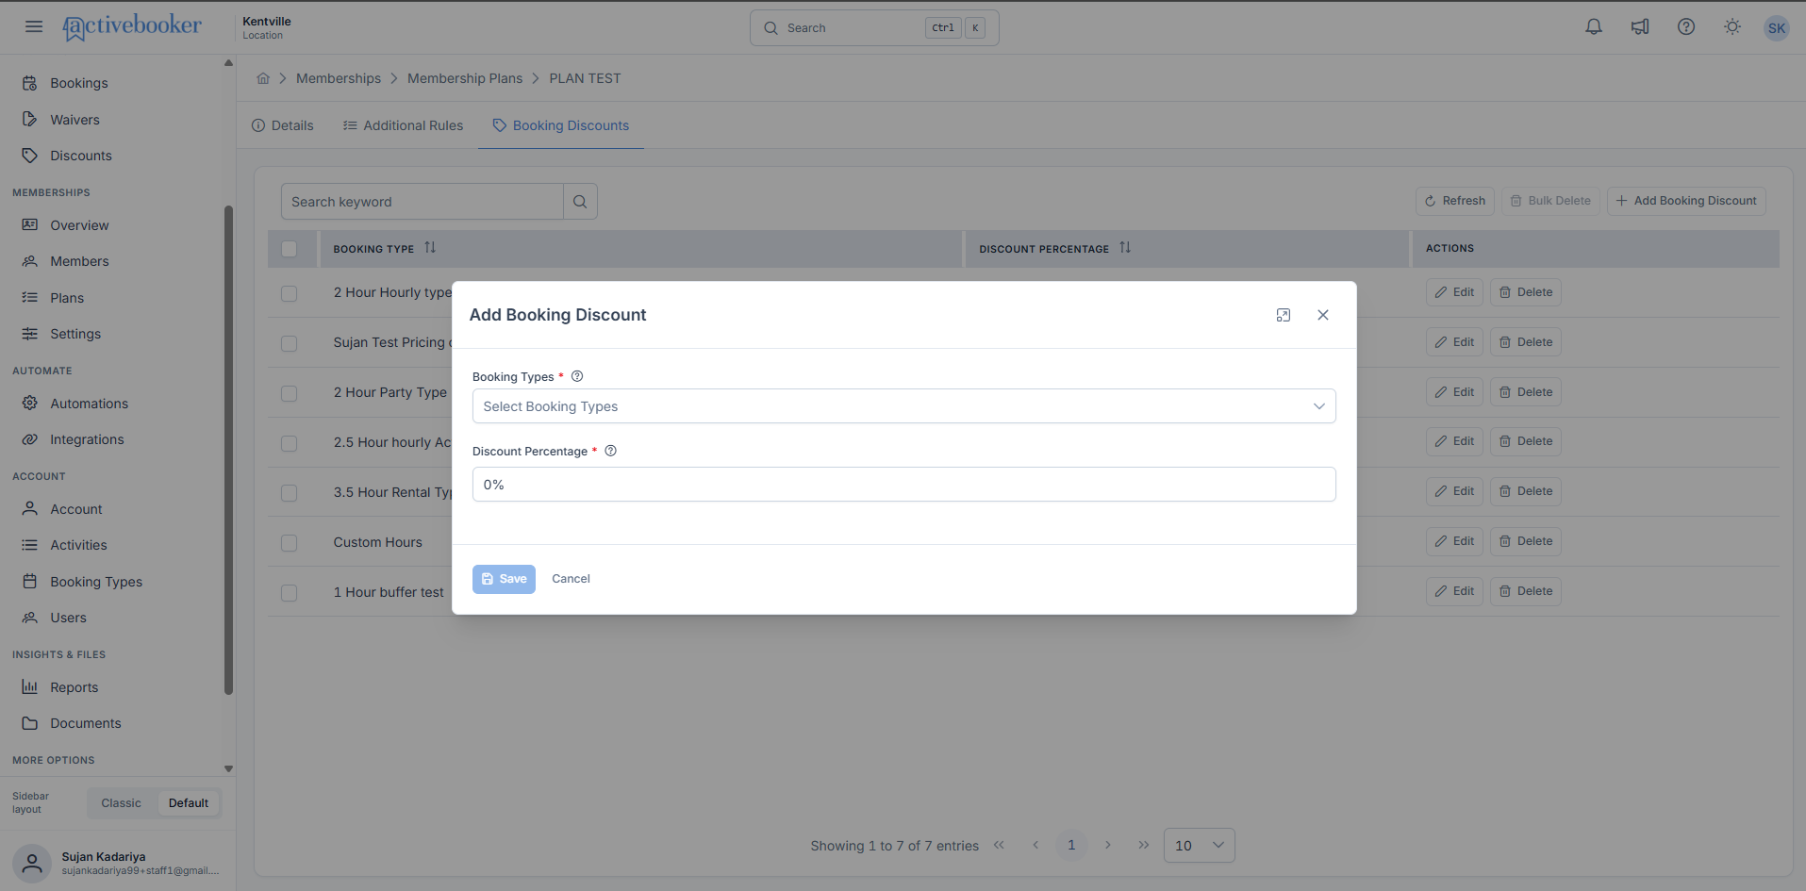Check the 2 Hour Party Type row
Screen dimensions: 1806x891
[x=290, y=393]
